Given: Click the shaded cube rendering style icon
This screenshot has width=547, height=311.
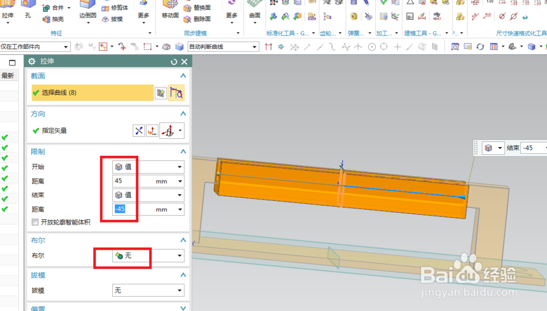Looking at the screenshot, I should pyautogui.click(x=531, y=46).
